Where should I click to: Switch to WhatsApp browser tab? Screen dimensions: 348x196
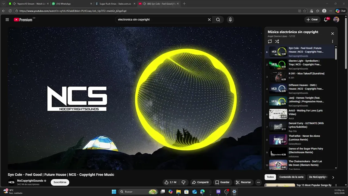pos(71,4)
